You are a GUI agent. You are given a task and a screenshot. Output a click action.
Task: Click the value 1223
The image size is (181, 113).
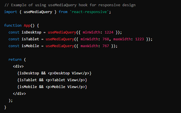point(140,39)
